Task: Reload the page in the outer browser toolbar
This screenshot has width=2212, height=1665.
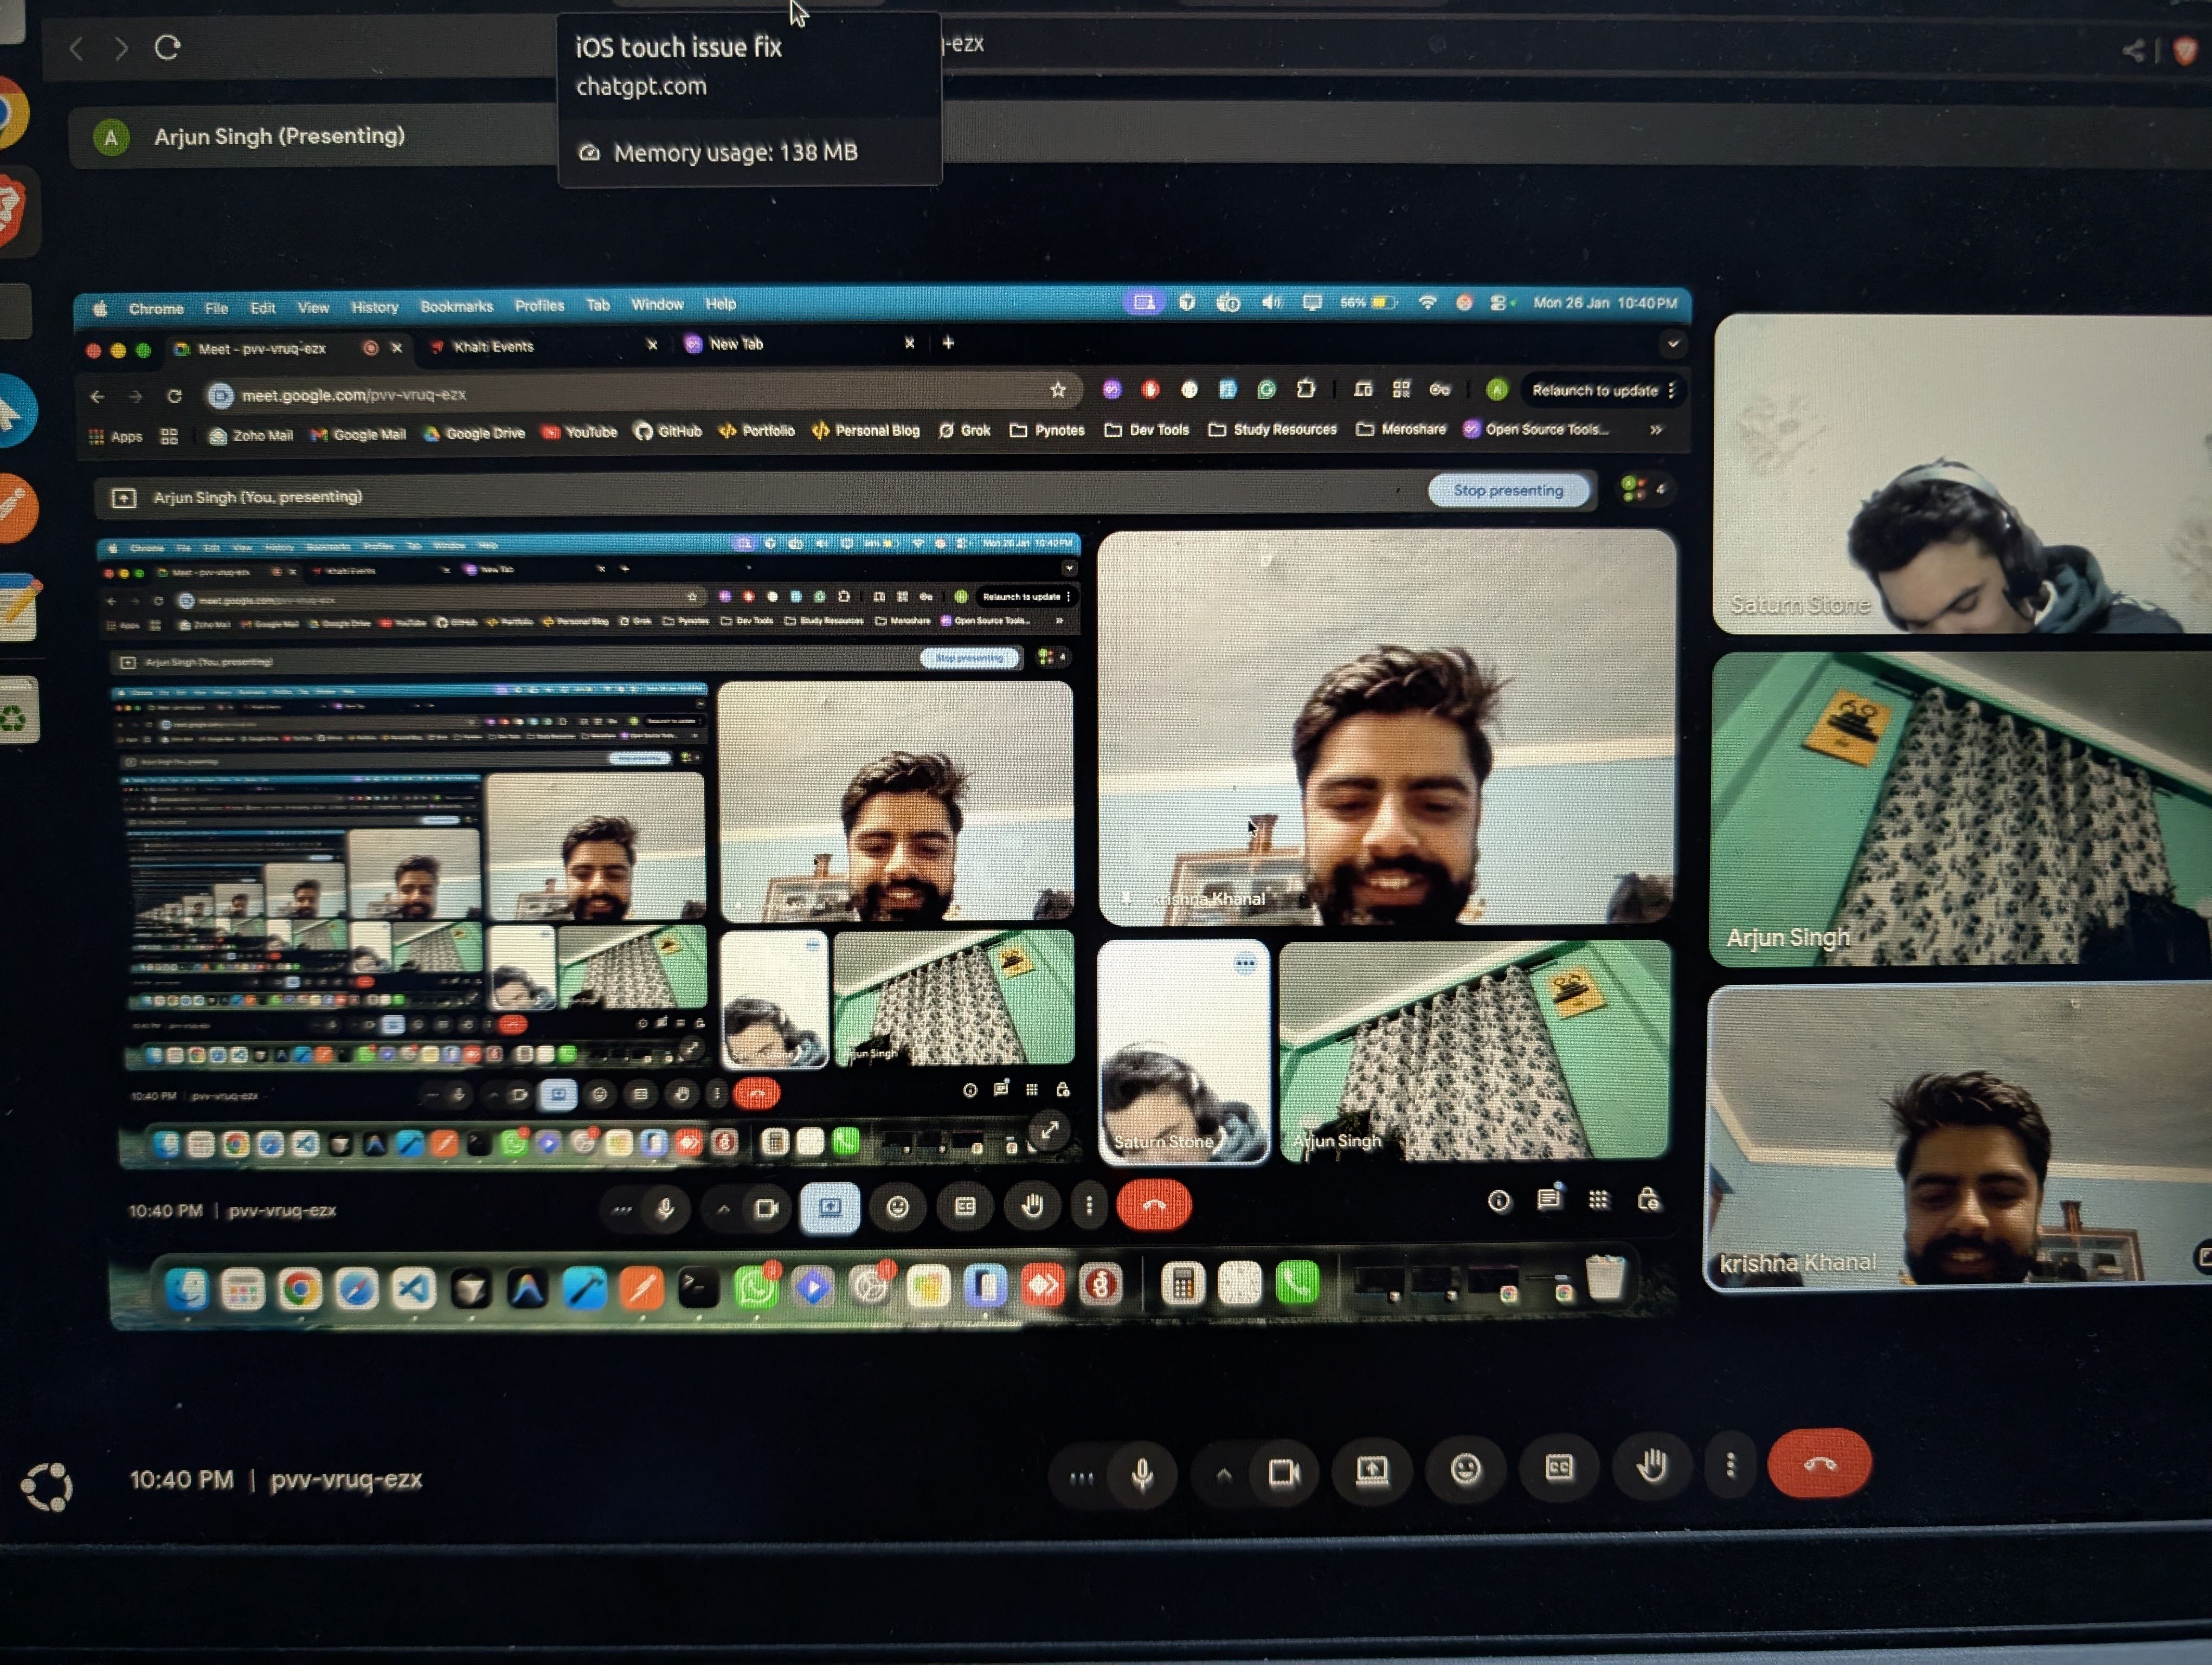Action: (x=167, y=47)
